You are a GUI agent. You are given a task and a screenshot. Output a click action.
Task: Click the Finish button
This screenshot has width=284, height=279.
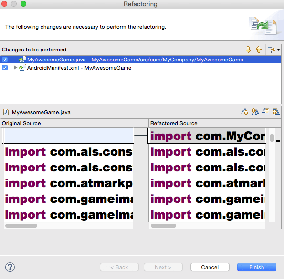pyautogui.click(x=257, y=267)
